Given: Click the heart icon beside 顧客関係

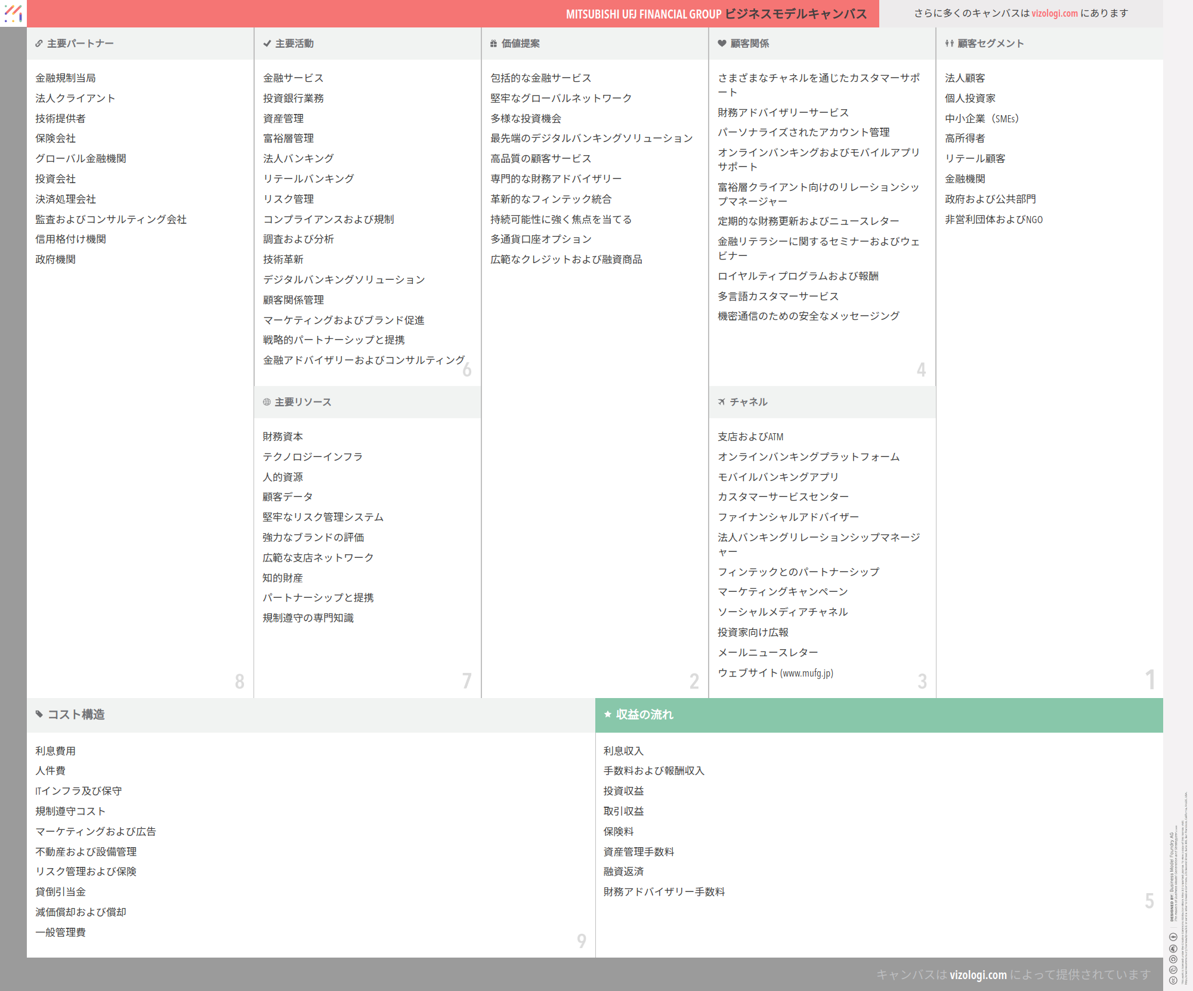Looking at the screenshot, I should (722, 44).
